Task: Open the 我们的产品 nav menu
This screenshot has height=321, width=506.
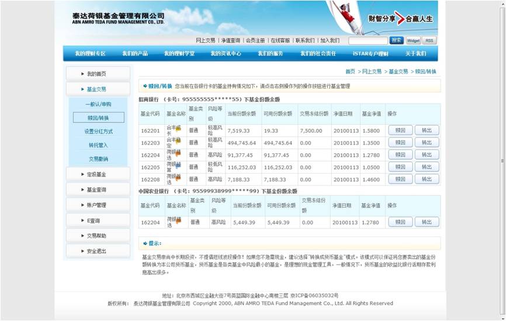Action: 135,54
